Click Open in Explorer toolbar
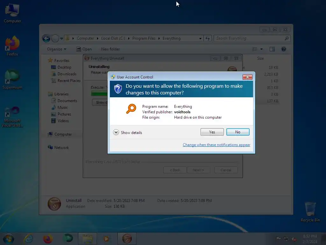The width and height of the screenshot is (326, 245). tap(84, 49)
